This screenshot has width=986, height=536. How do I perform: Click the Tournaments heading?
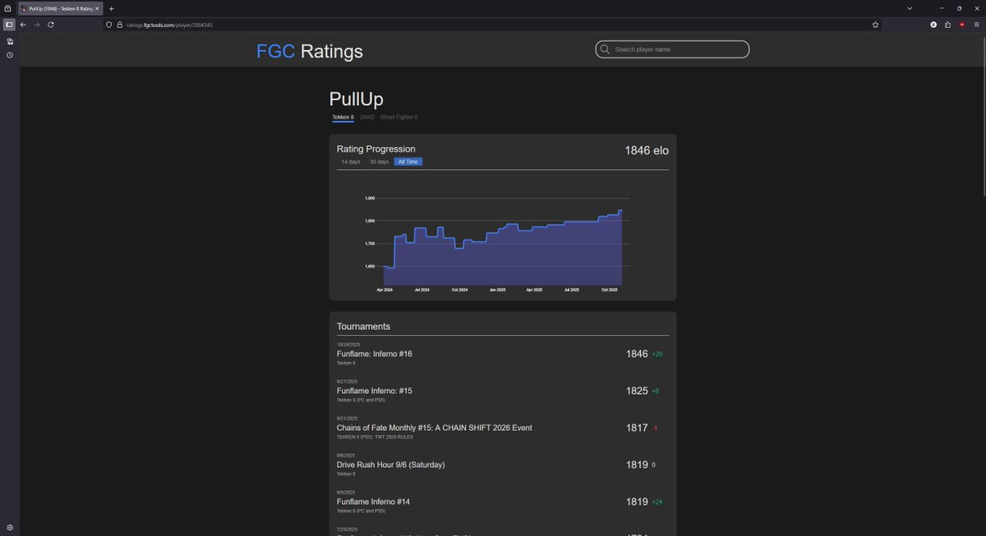tap(363, 326)
